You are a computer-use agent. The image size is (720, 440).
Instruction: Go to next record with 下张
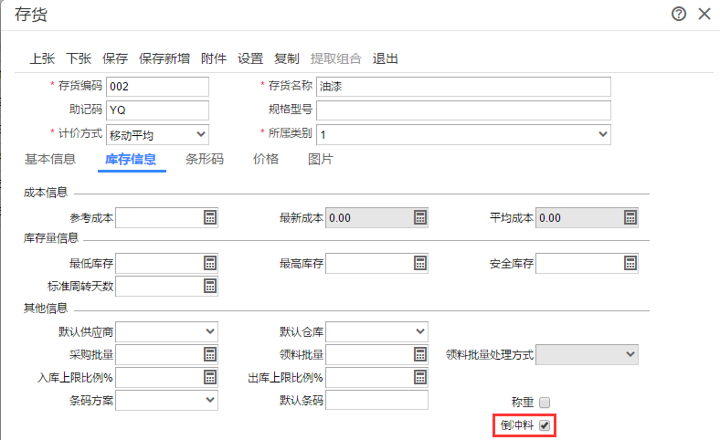tap(79, 58)
